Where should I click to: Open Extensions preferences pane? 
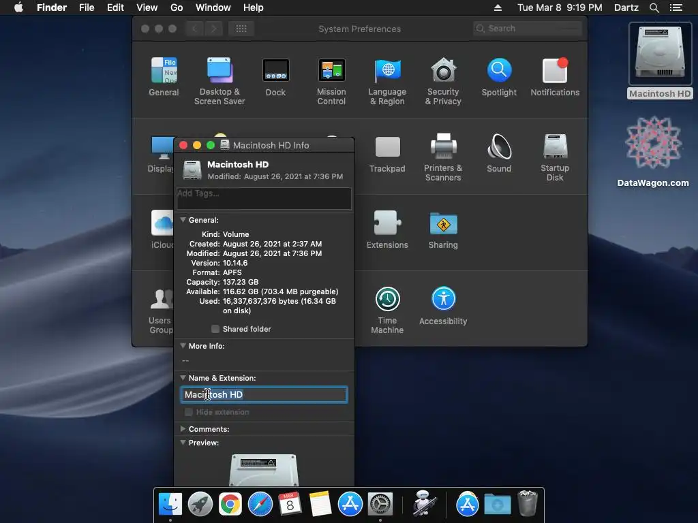(387, 229)
